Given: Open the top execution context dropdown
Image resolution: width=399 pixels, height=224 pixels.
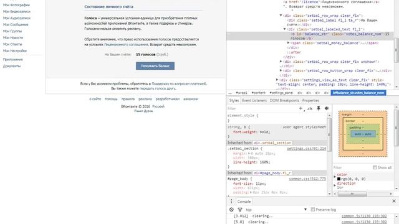Looking at the screenshot, I should (x=276, y=210).
